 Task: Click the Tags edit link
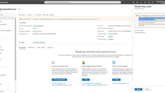23,42
